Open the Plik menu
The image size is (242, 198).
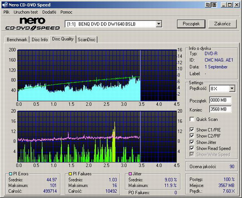pyautogui.click(x=6, y=12)
